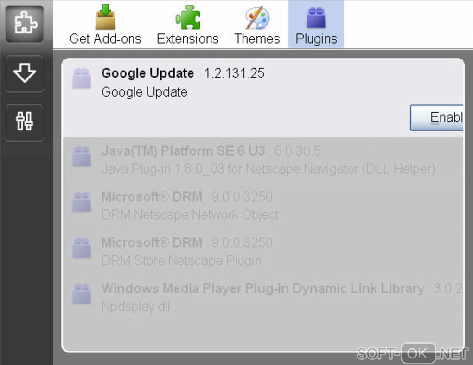Screen dimensions: 473x365
Task: Click DRM Store Netscape Plugin icon
Action: click(82, 248)
